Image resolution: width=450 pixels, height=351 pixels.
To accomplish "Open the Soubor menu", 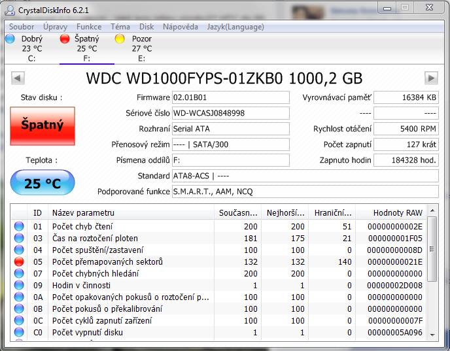I will tap(22, 27).
